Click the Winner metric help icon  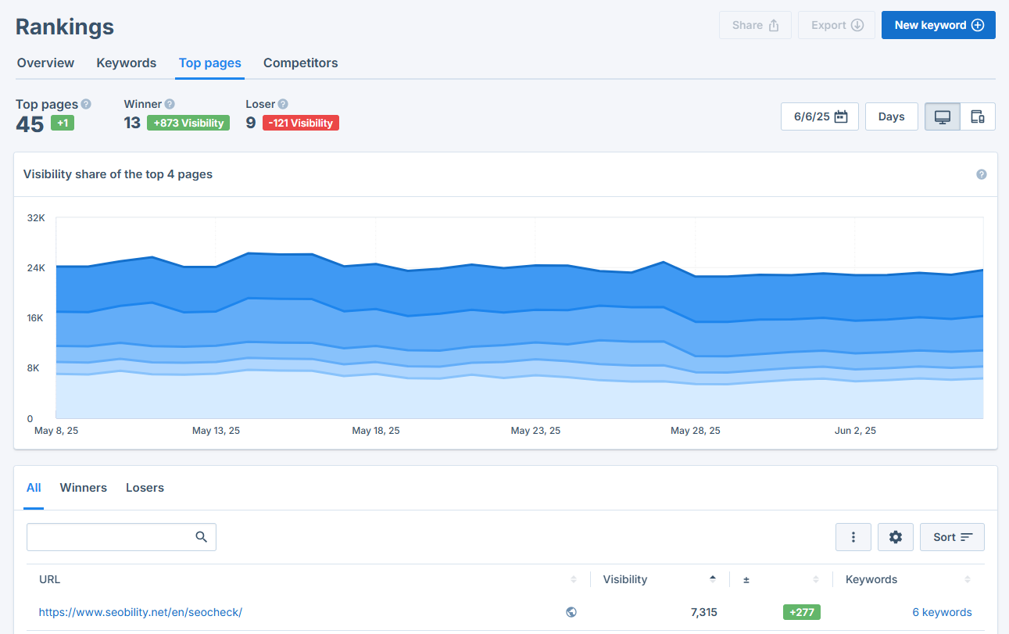click(x=169, y=103)
